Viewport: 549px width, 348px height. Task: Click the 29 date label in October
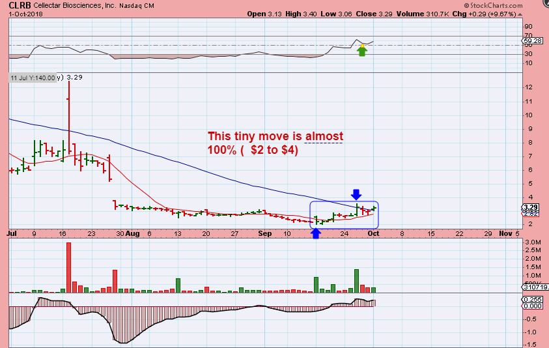[488, 233]
